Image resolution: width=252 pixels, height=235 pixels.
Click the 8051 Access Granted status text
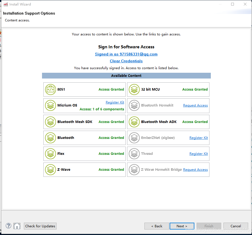click(111, 89)
